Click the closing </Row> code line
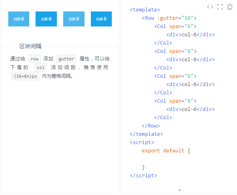Image resolution: width=237 pixels, height=195 pixels. [x=151, y=126]
